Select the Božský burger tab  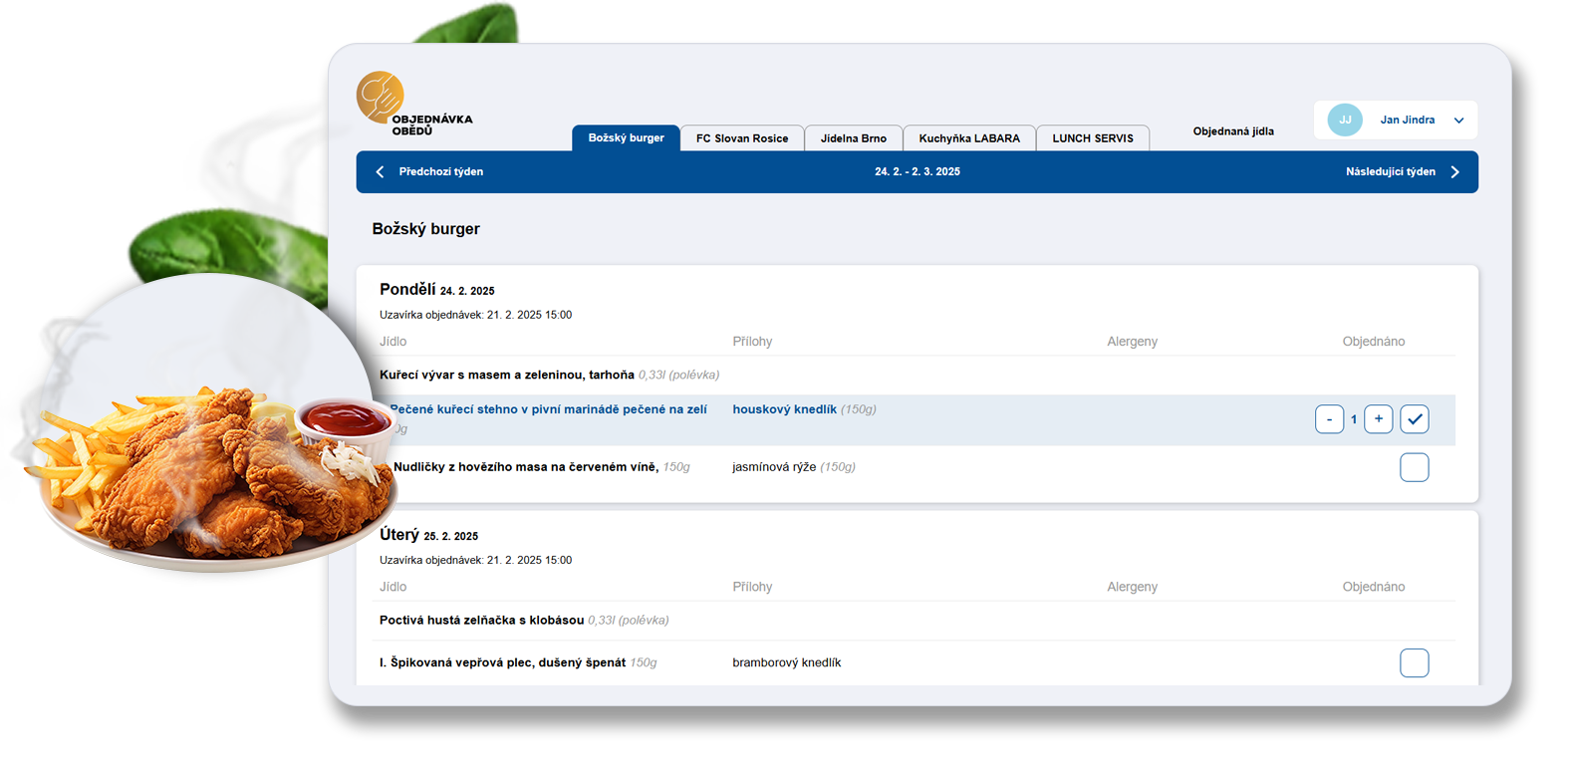(x=626, y=137)
